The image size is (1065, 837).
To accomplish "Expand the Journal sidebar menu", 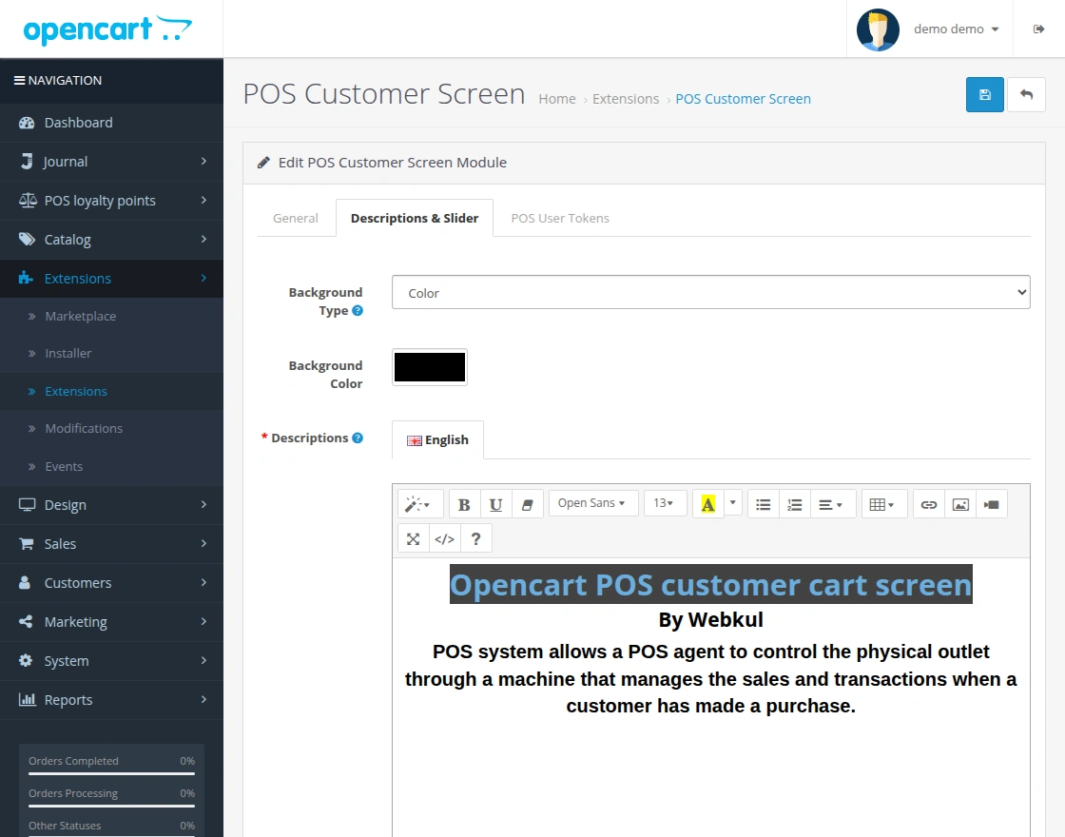I will point(111,162).
